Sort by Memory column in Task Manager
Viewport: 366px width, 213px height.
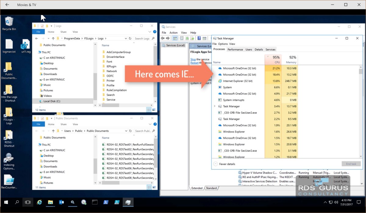click(289, 59)
